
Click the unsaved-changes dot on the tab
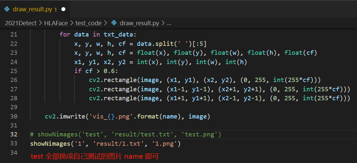(x=63, y=9)
